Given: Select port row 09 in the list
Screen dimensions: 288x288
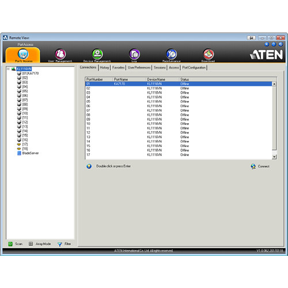Looking at the screenshot, I should pyautogui.click(x=179, y=119).
